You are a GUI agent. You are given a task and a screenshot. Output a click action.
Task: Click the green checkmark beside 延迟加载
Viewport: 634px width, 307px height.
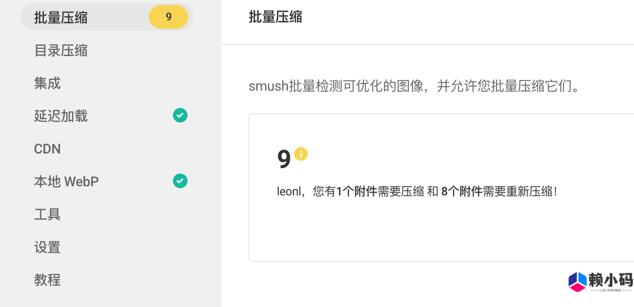[x=180, y=115]
